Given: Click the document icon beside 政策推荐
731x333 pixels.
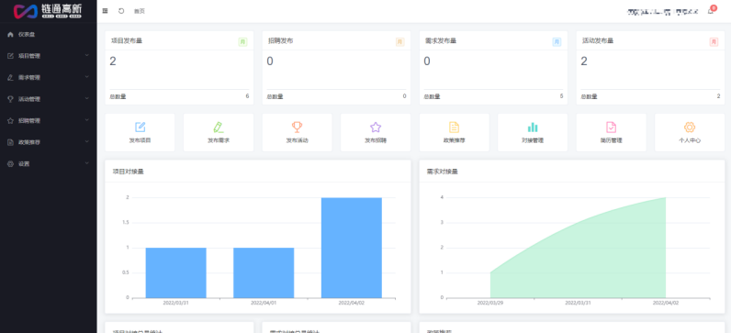Looking at the screenshot, I should (10, 142).
